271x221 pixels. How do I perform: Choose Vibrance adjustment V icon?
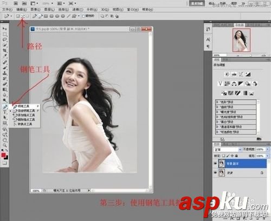(220, 84)
